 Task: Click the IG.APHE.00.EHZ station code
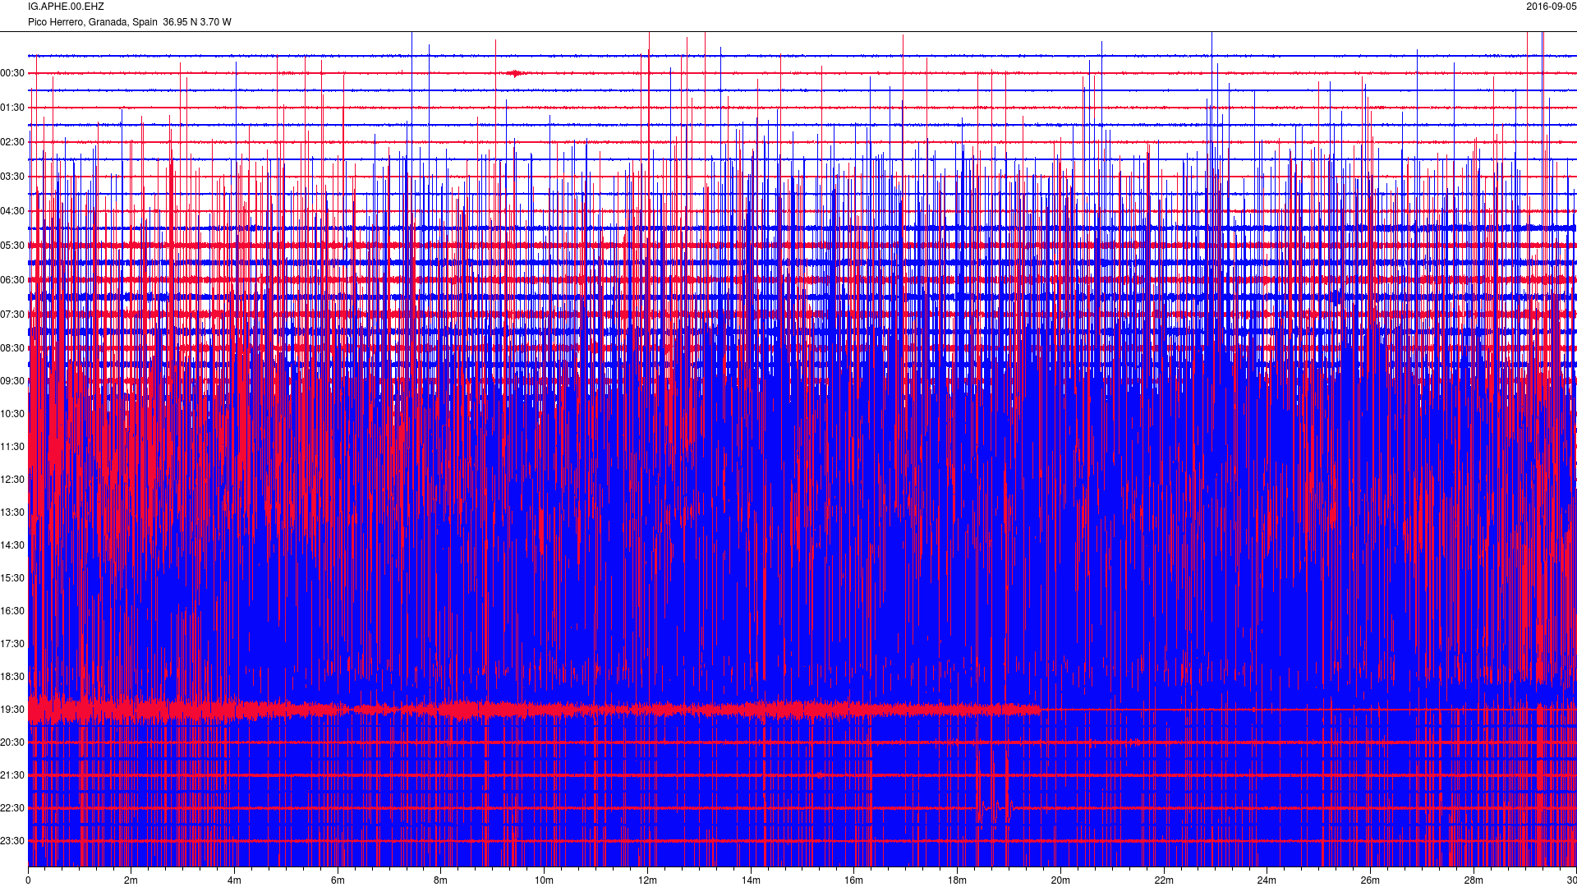click(66, 7)
